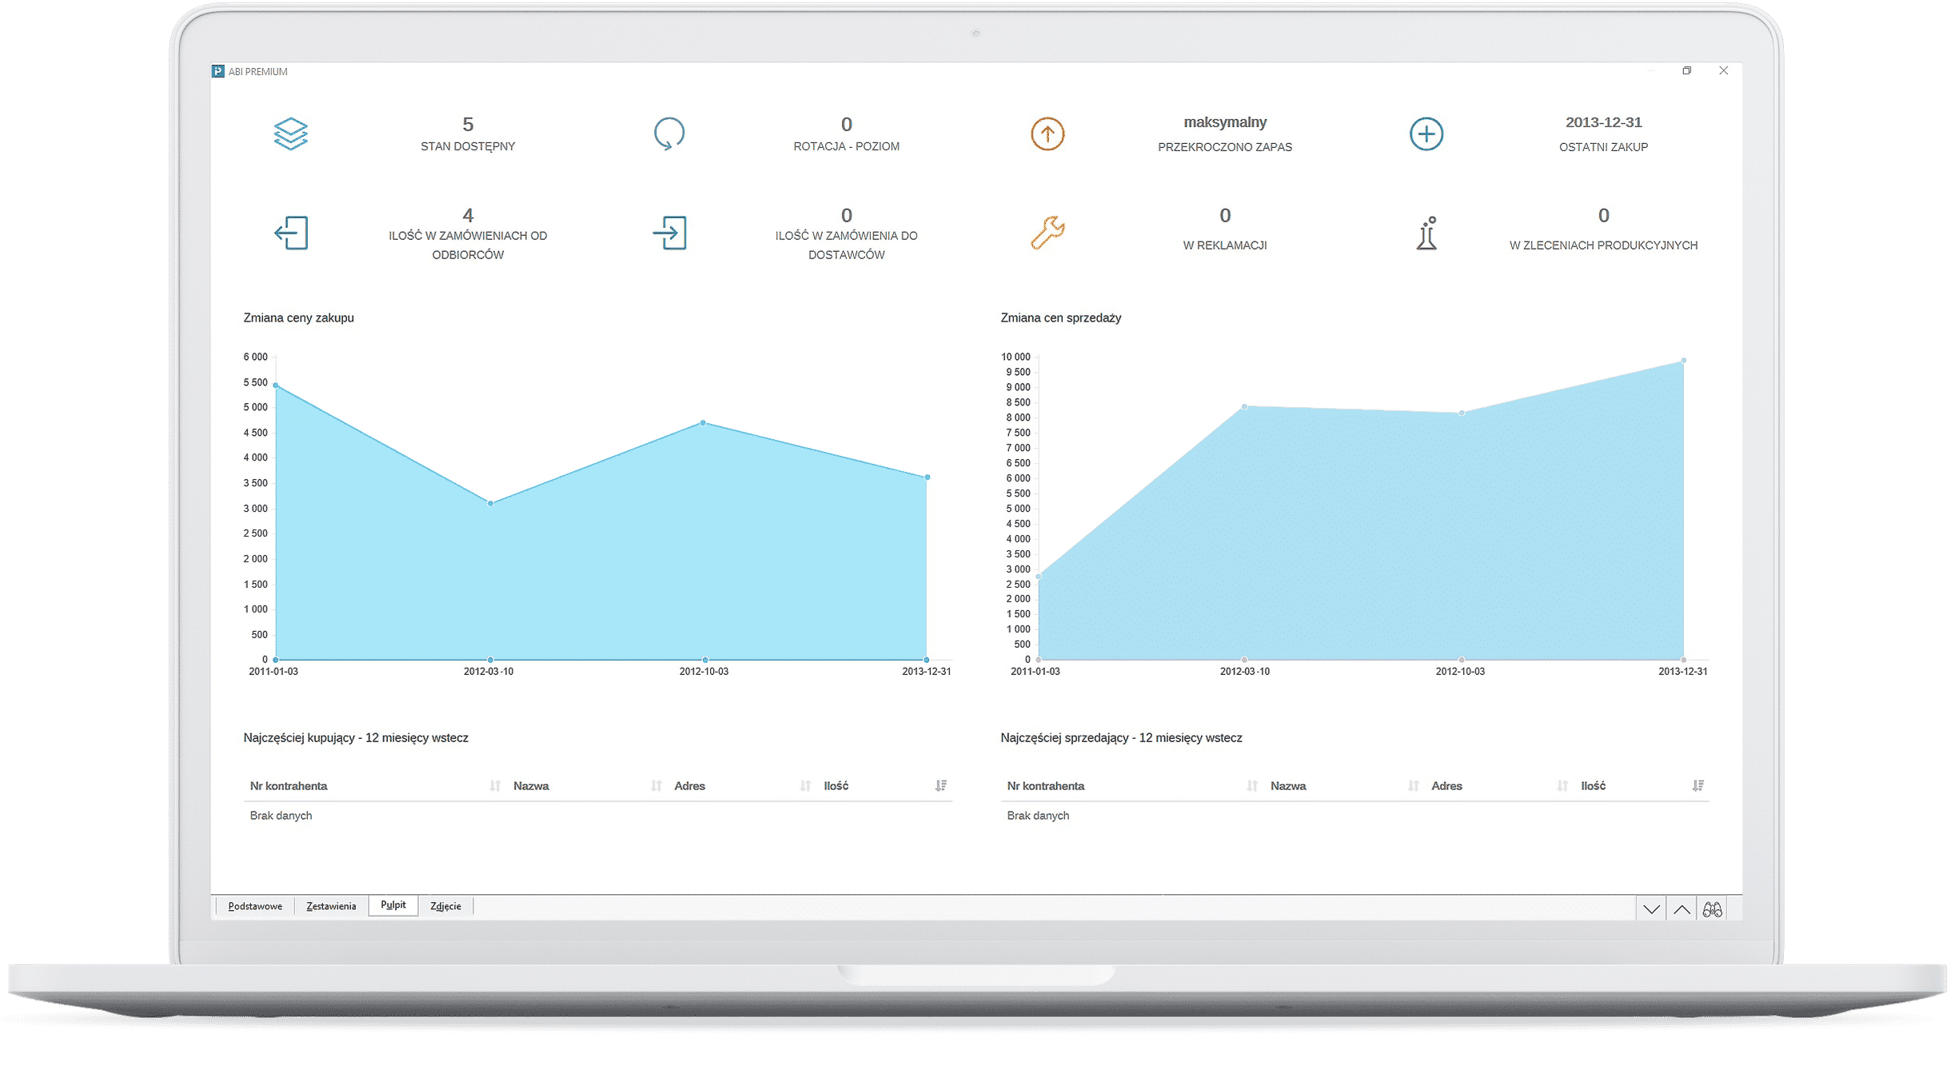
Task: Click the customer orders outgoing arrow icon
Action: pyautogui.click(x=291, y=233)
